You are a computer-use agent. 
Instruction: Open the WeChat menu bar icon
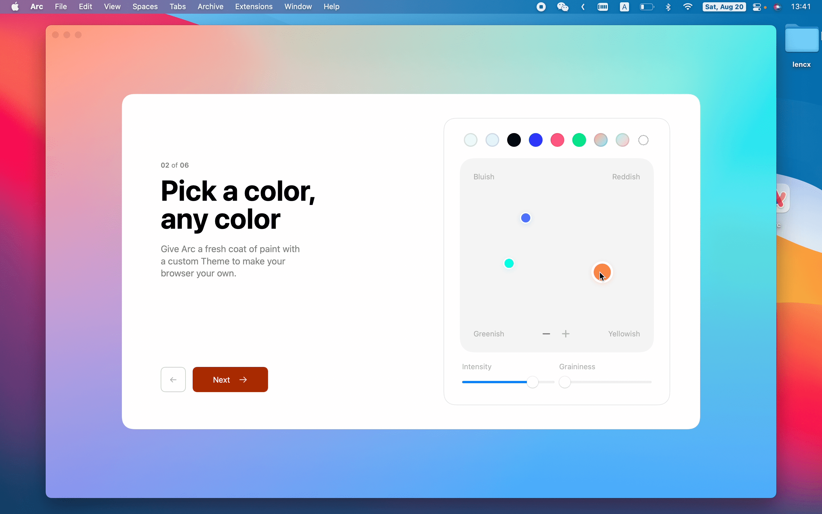[563, 7]
